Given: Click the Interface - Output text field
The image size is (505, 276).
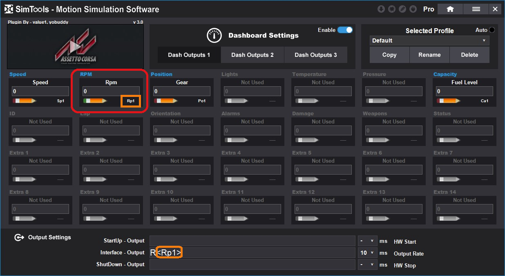Looking at the screenshot, I should click(266, 253).
